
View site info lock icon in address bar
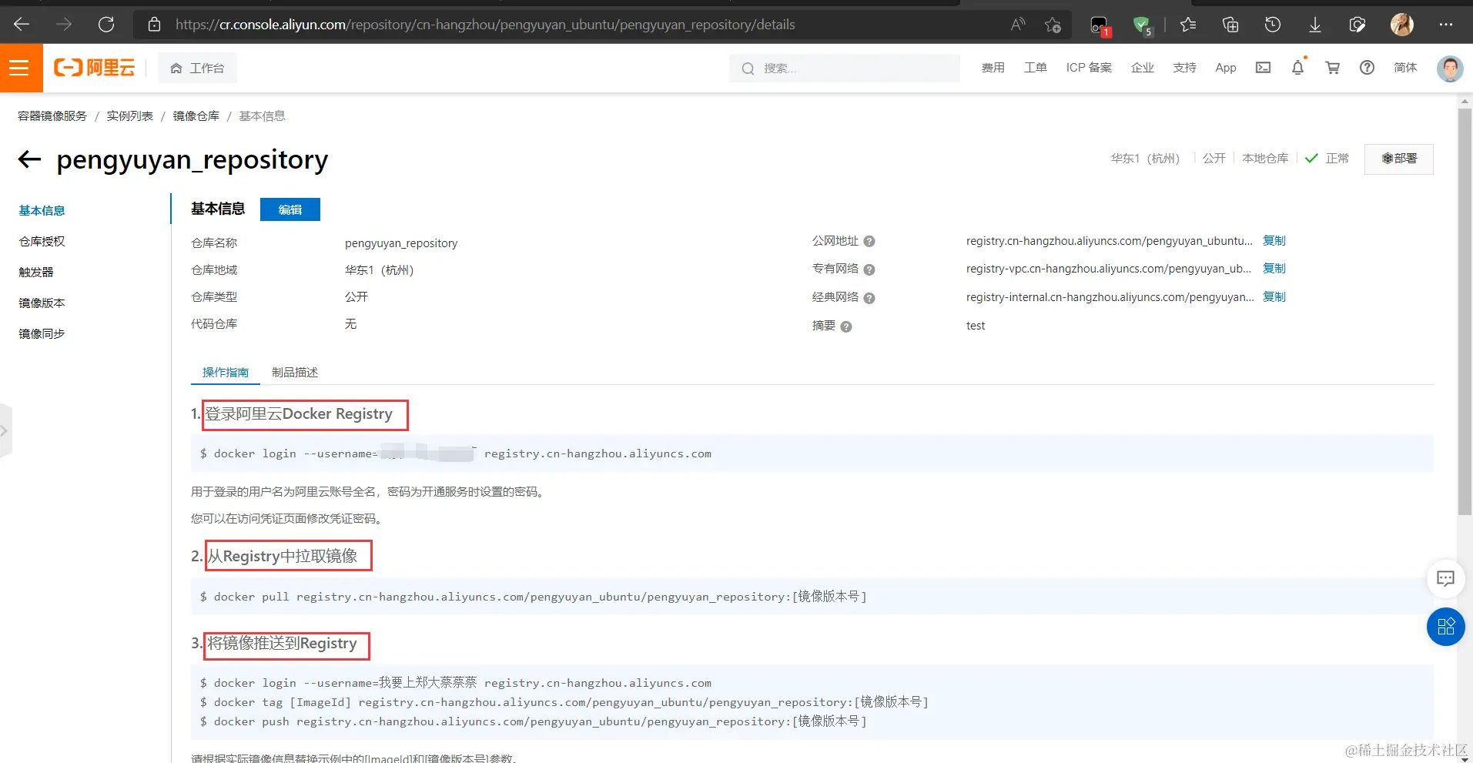click(x=154, y=25)
